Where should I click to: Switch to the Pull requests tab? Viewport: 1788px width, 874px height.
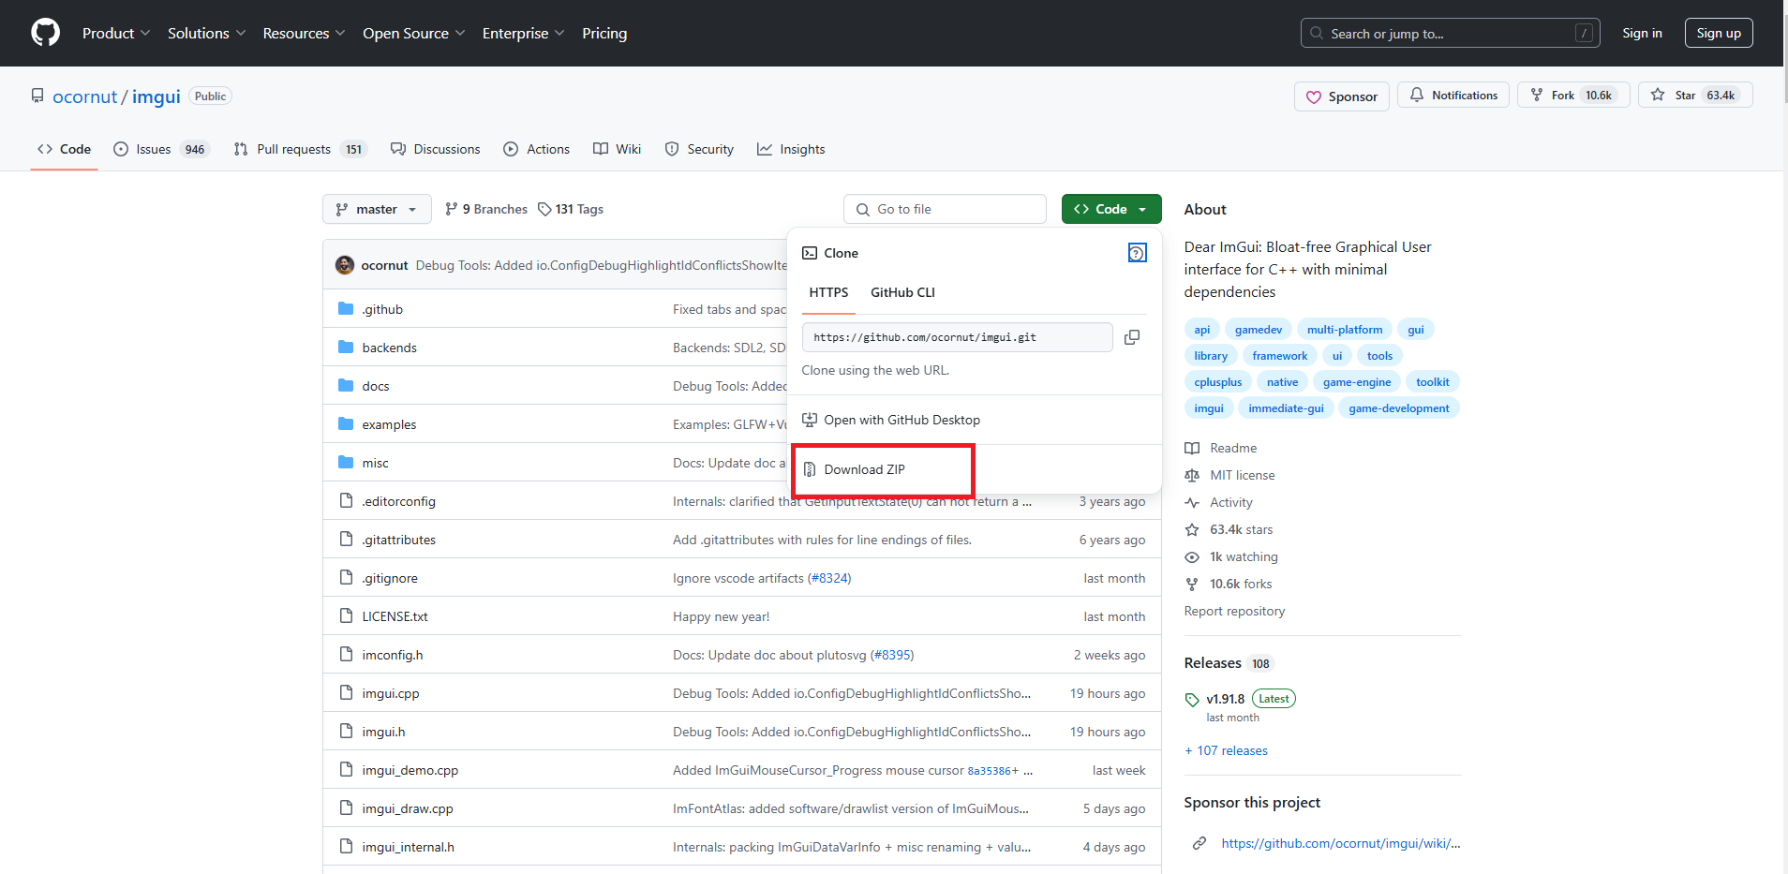click(300, 149)
